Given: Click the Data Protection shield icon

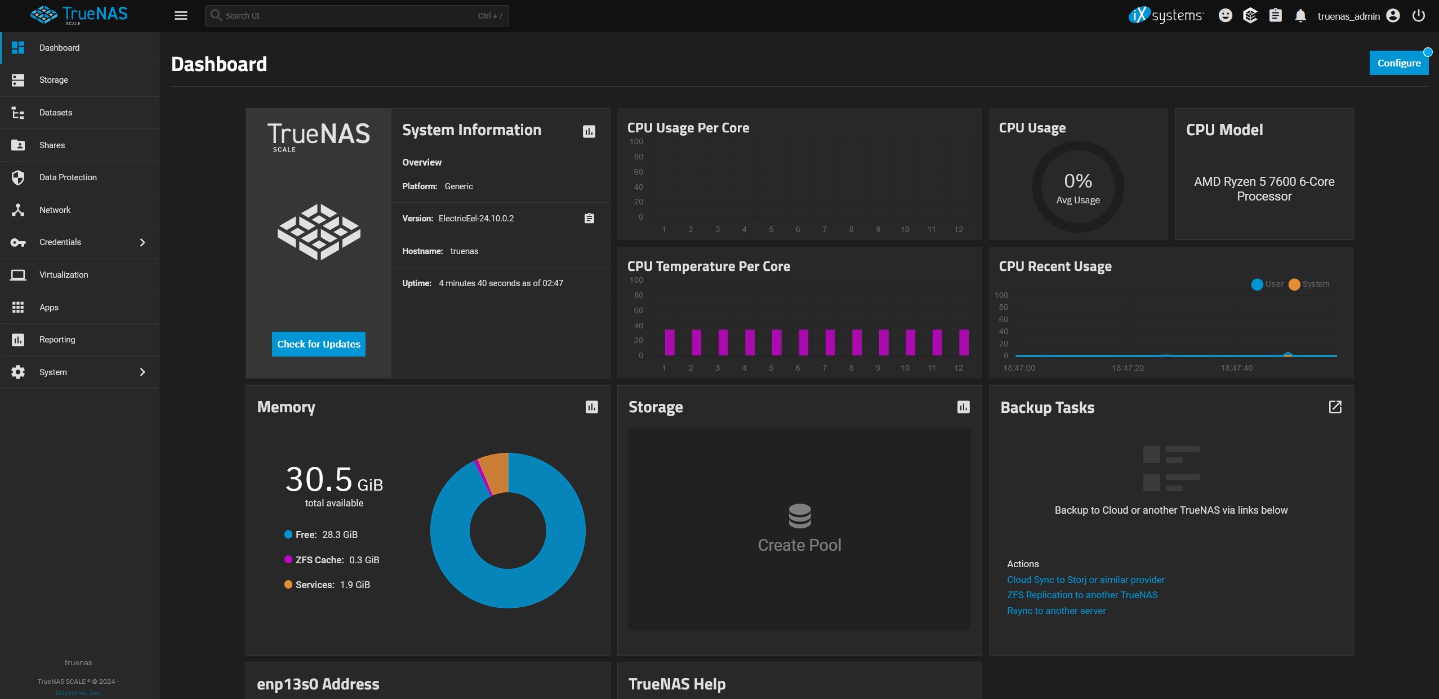Looking at the screenshot, I should 18,177.
